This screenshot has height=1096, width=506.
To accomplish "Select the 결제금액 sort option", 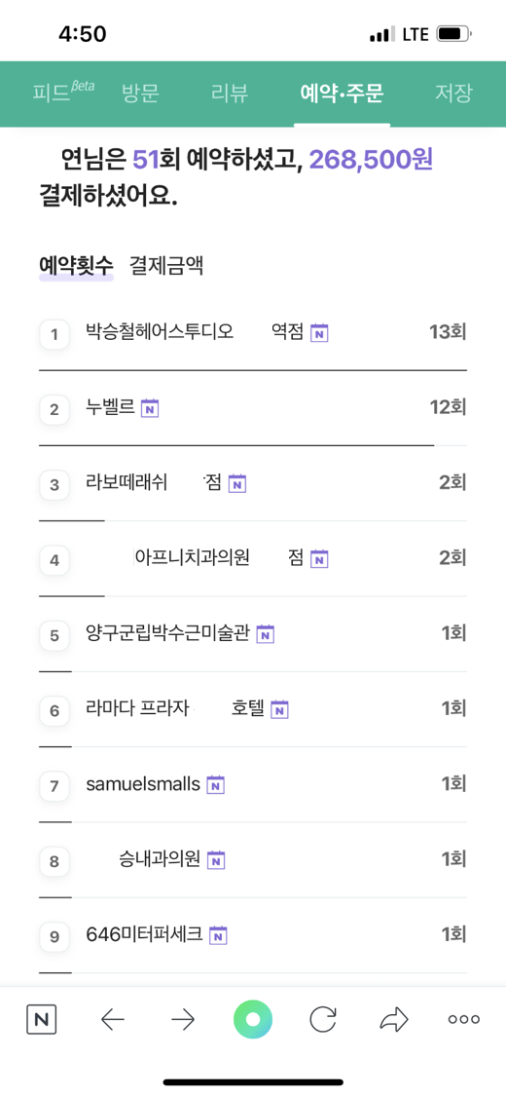I will (x=166, y=266).
